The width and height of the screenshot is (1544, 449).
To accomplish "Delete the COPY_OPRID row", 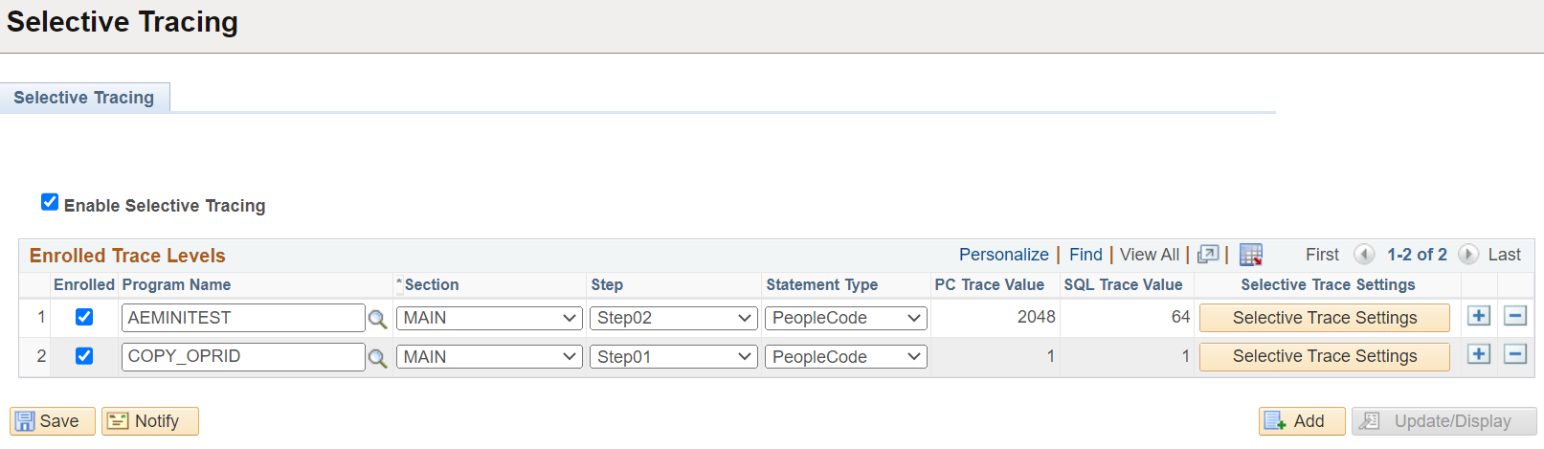I will (1515, 355).
